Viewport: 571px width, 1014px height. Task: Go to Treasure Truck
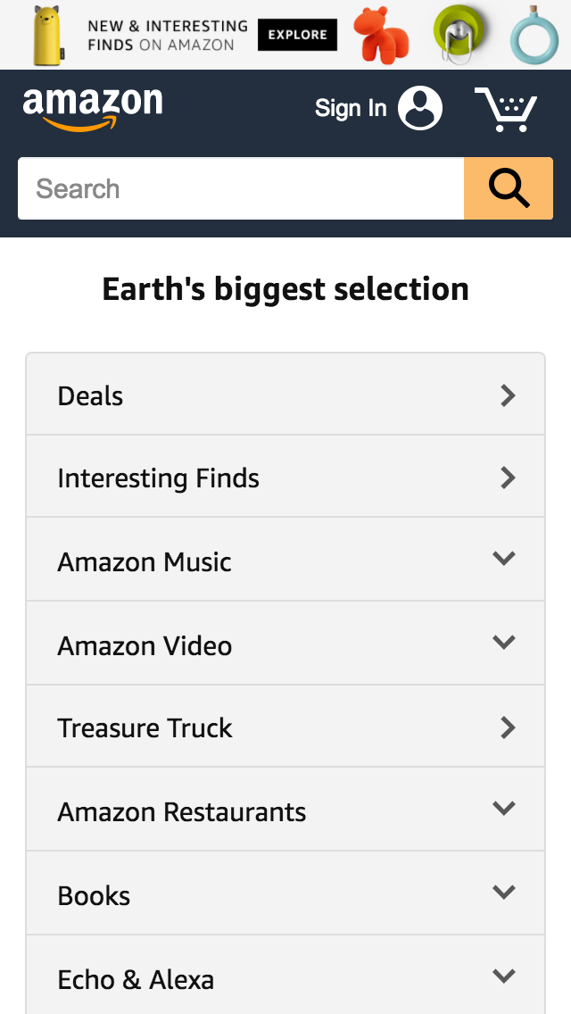click(x=285, y=728)
